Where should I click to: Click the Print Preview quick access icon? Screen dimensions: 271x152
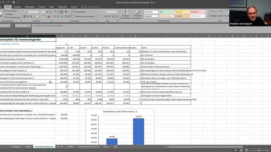tap(14, 2)
